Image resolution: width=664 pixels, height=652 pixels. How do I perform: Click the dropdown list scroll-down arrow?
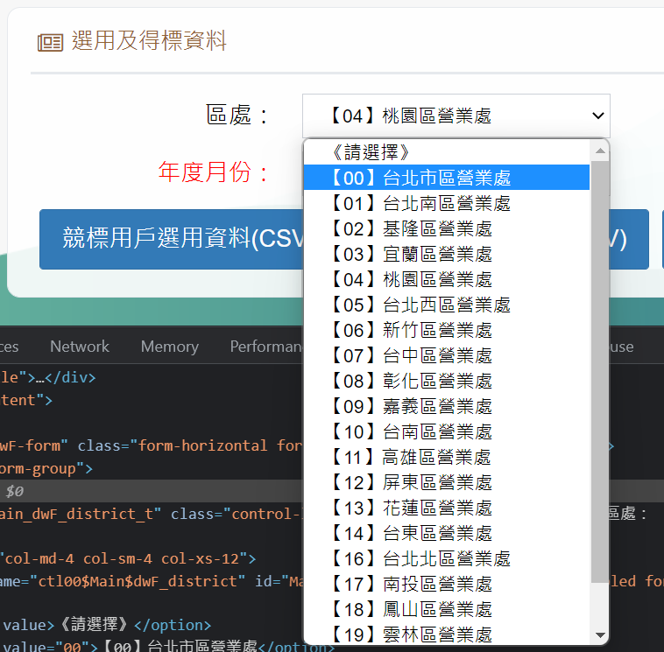[600, 634]
